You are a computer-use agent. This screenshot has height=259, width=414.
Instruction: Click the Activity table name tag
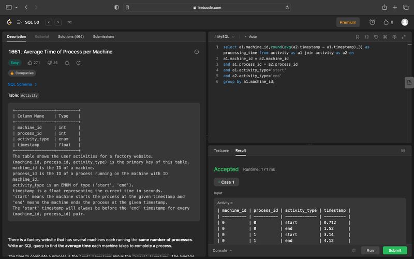coord(29,95)
